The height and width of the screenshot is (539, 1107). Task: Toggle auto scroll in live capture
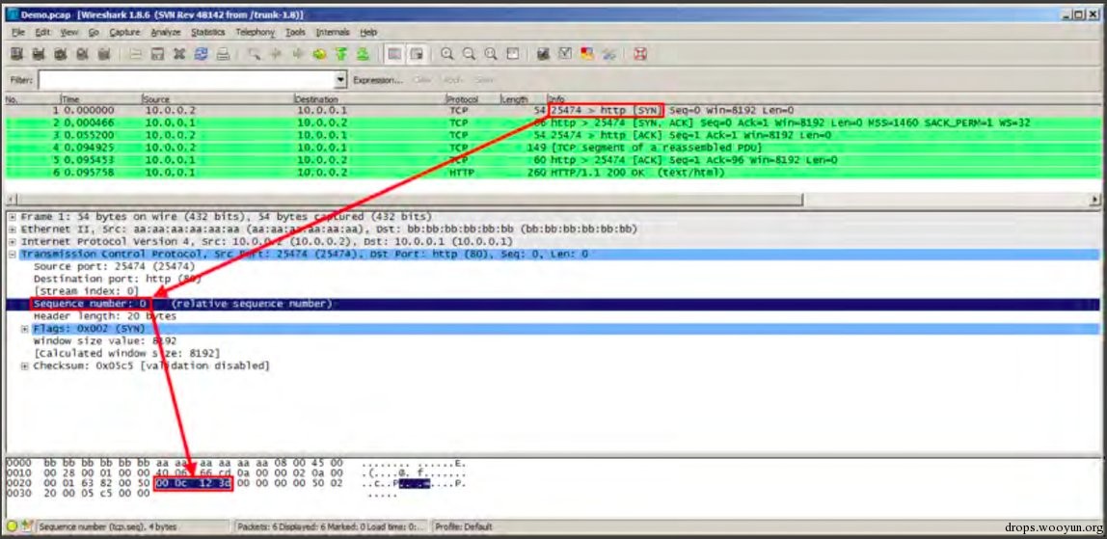click(x=418, y=54)
